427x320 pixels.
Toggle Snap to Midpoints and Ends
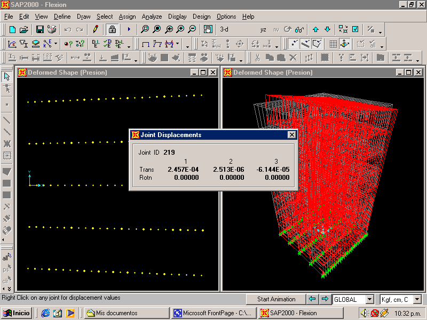tap(305, 44)
